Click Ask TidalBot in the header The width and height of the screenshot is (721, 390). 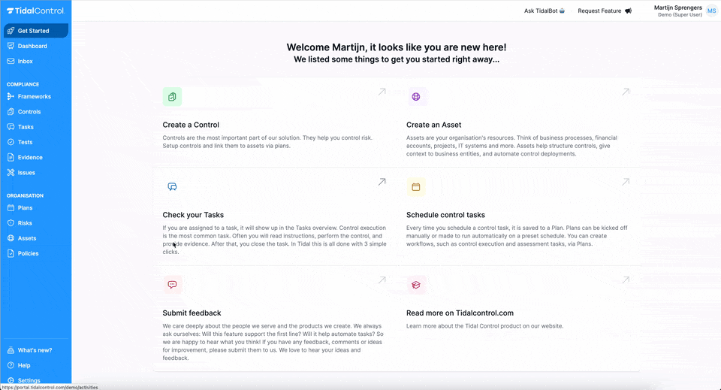[545, 11]
